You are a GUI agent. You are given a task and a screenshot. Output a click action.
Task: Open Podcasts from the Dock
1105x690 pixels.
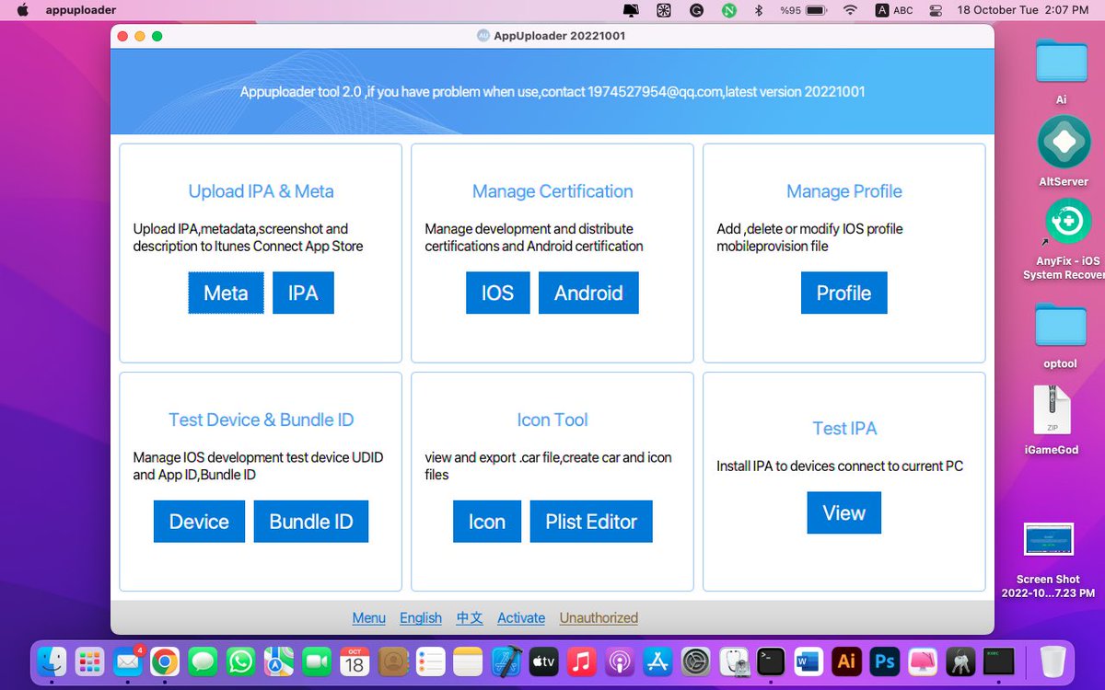(619, 661)
